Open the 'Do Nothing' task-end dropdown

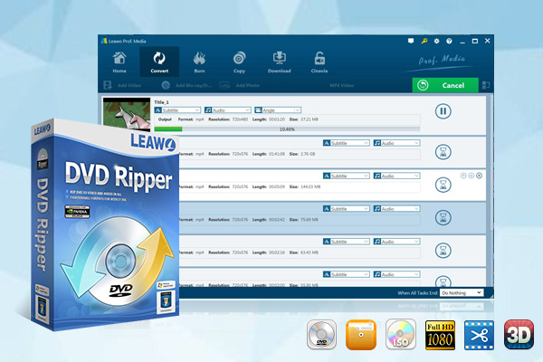coord(462,292)
